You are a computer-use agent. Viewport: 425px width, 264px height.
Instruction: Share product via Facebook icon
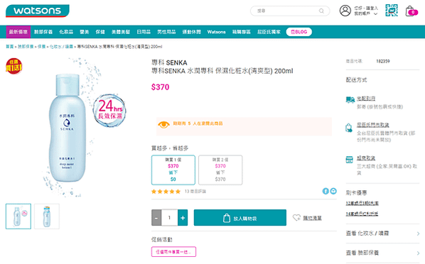click(x=326, y=191)
